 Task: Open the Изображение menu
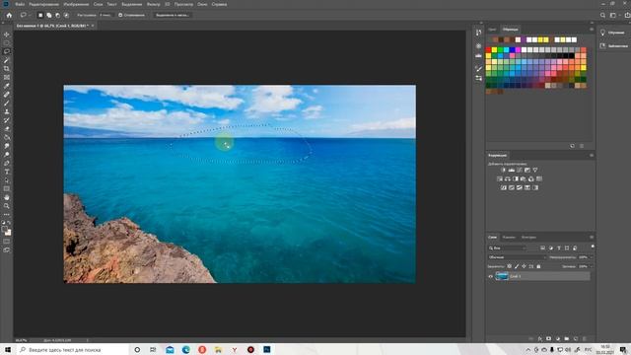tap(76, 4)
